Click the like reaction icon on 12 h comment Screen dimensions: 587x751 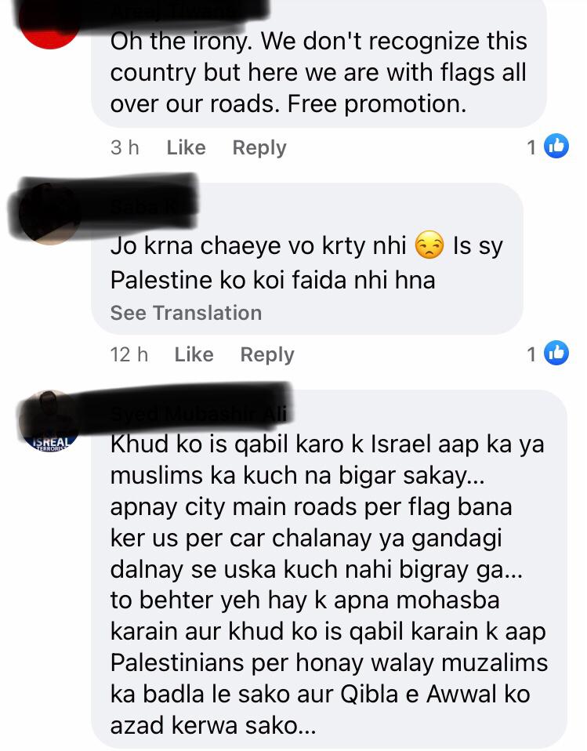point(556,353)
